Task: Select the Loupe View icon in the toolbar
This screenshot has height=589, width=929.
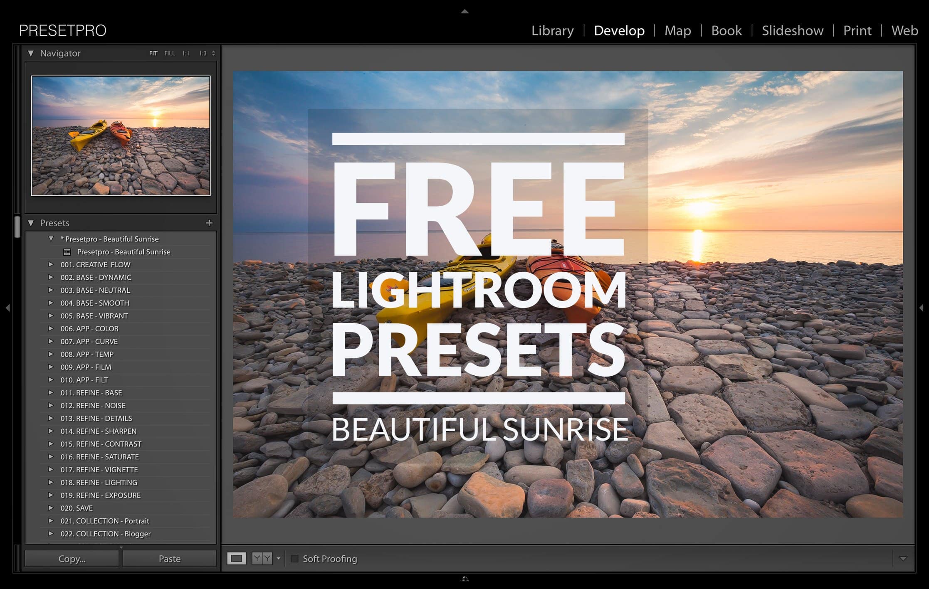Action: [x=237, y=559]
